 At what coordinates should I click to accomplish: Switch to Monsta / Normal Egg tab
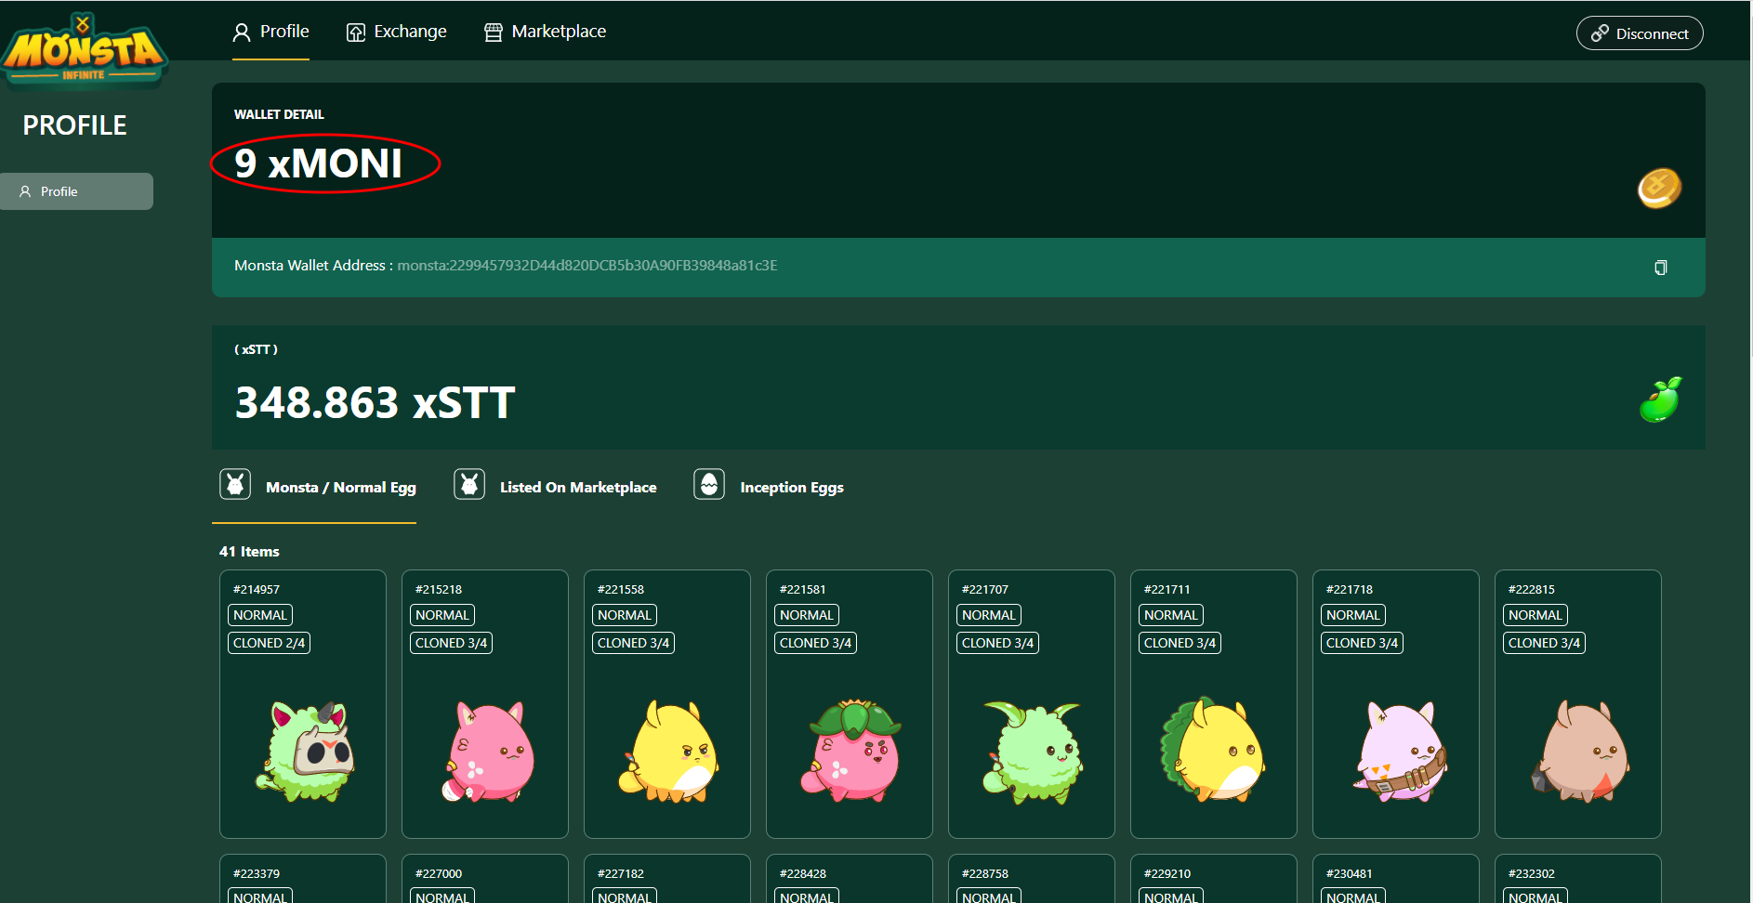click(318, 487)
